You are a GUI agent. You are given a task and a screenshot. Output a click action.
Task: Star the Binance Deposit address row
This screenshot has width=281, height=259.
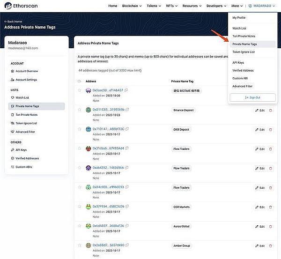(x=79, y=110)
